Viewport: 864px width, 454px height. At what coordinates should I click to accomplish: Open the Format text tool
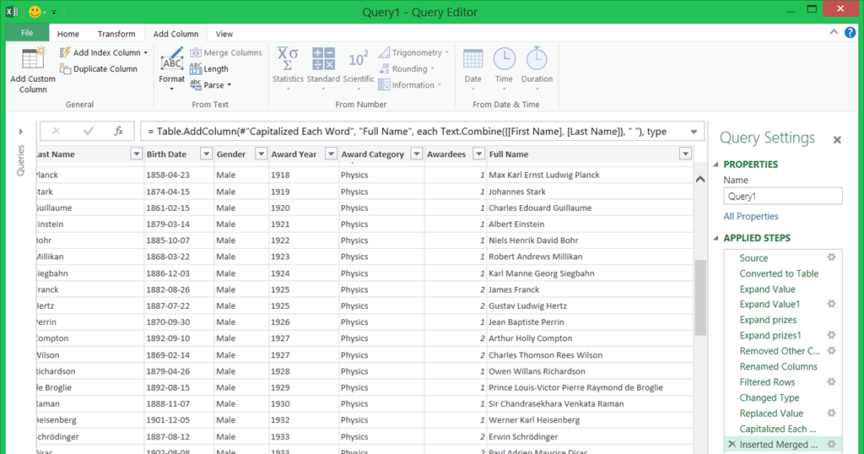pyautogui.click(x=171, y=62)
